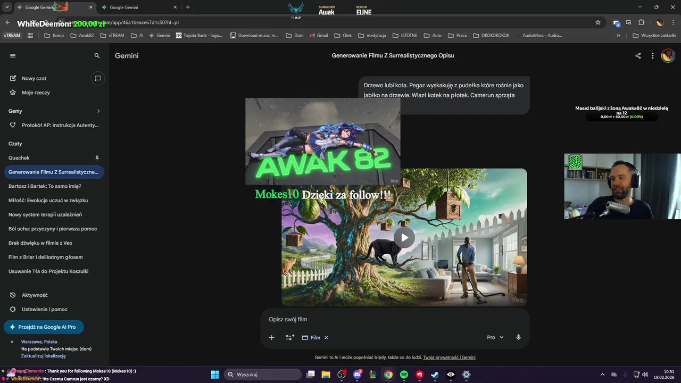Click the microphone voice input icon
681x383 pixels.
518,337
